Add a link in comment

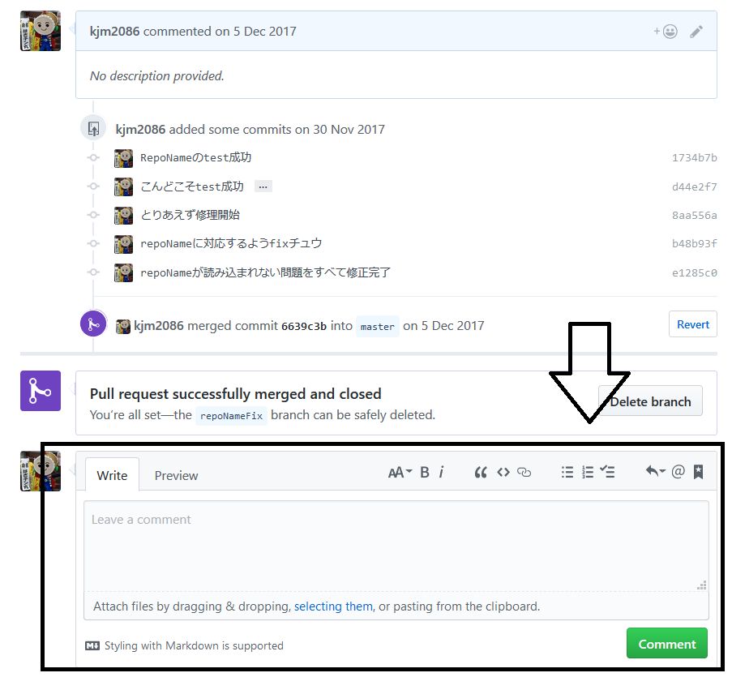point(524,473)
